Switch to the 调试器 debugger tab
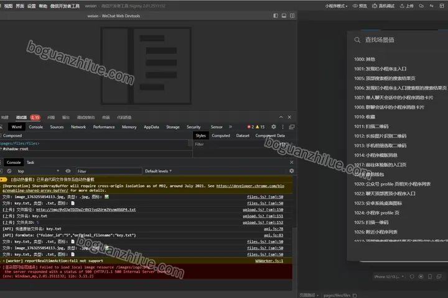448x298 pixels. 21,117
